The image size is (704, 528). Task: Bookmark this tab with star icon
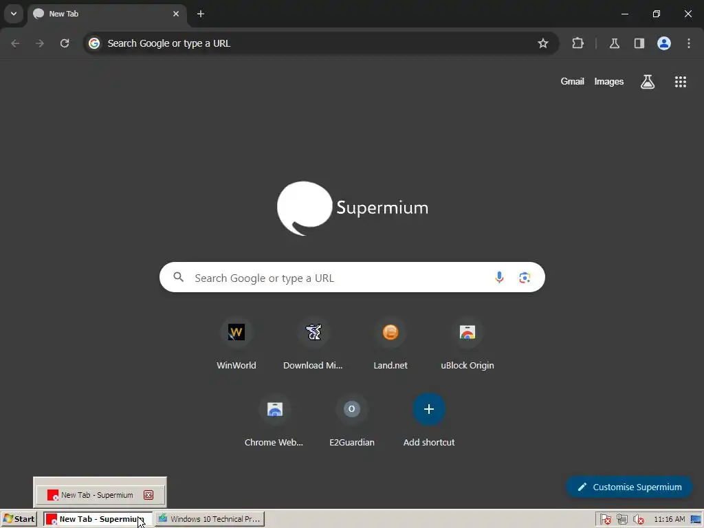pyautogui.click(x=543, y=43)
